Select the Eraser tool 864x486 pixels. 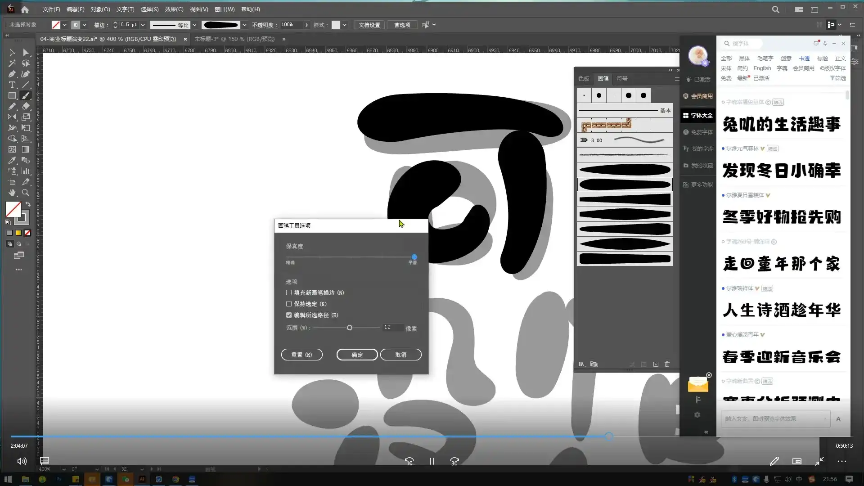[26, 106]
